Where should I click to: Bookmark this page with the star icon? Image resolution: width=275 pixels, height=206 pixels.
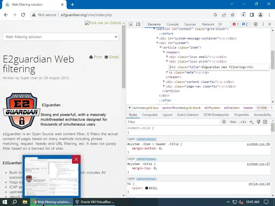[233, 15]
